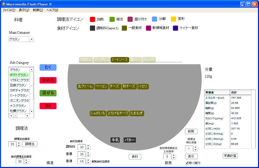
Task: Select the 牛乳 seasoning icon
Action: (x=115, y=140)
